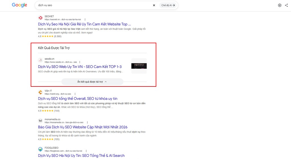Click the www.seodo.vn URL breadcrumb
The image size is (291, 159).
click(x=61, y=62)
